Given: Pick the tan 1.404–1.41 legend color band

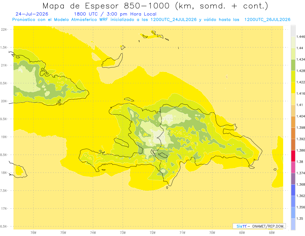Looking at the screenshot, I should tap(293, 110).
